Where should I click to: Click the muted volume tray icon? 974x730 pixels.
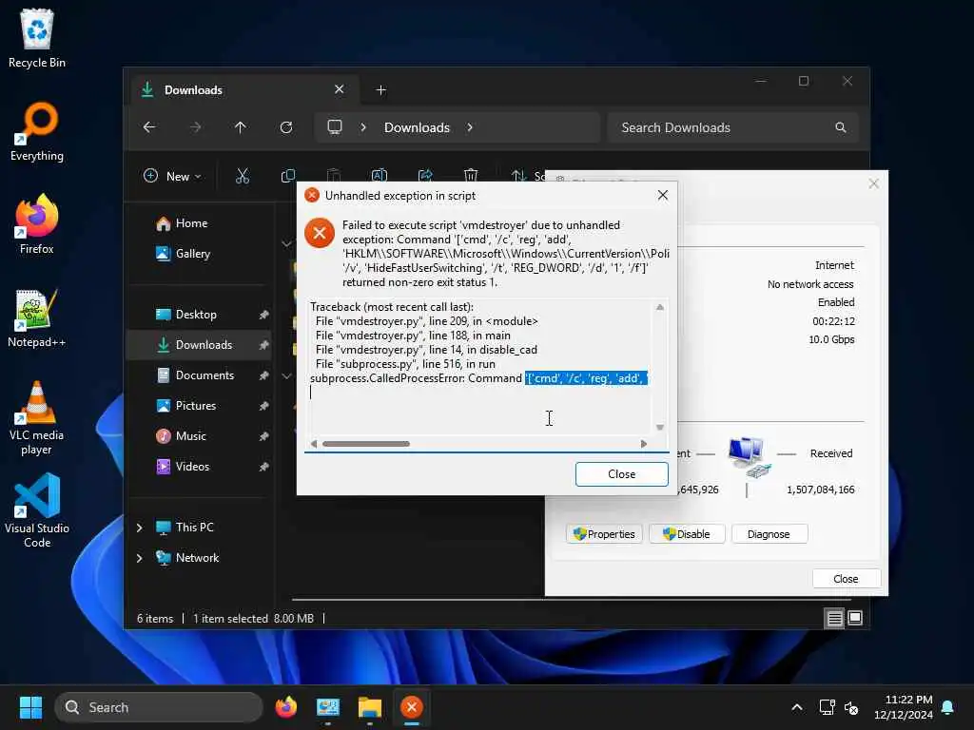851,707
